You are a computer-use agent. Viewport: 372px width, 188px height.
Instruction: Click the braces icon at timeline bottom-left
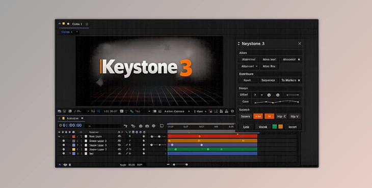[x=65, y=165]
